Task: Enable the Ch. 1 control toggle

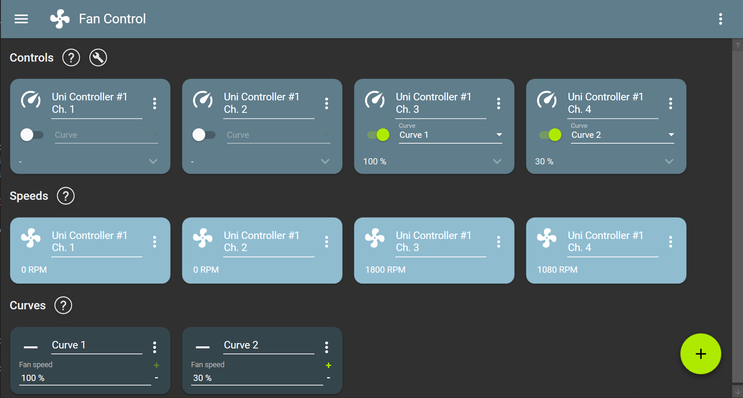Action: pos(32,135)
